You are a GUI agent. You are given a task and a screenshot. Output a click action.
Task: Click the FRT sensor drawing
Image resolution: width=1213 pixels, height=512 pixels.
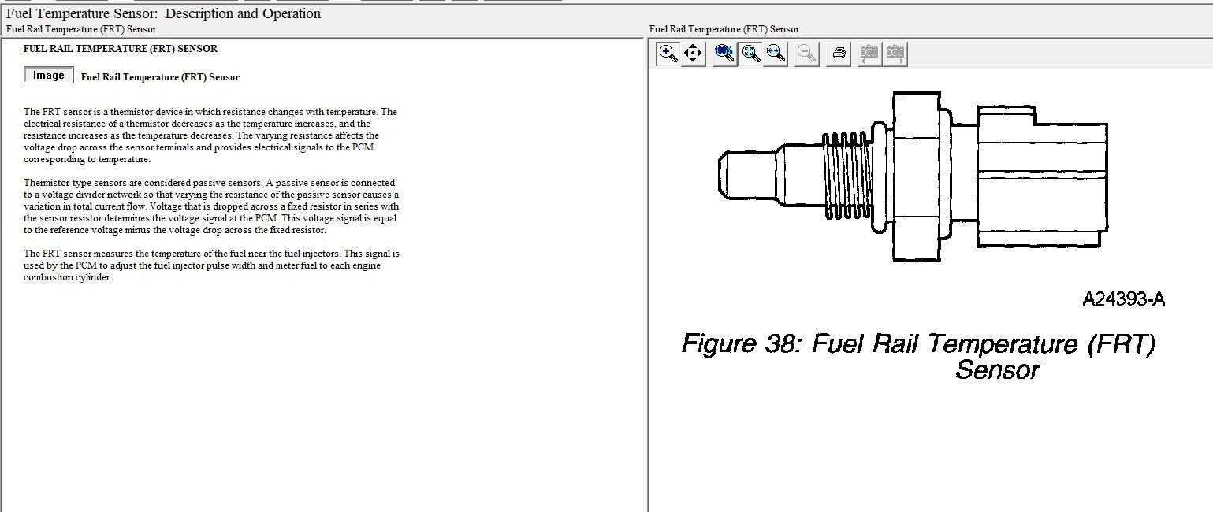click(914, 176)
